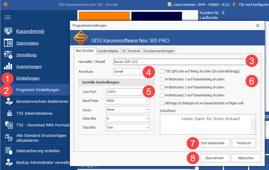The image size is (269, 170).
Task: Open the Einstellungen link
Action: coord(28,78)
